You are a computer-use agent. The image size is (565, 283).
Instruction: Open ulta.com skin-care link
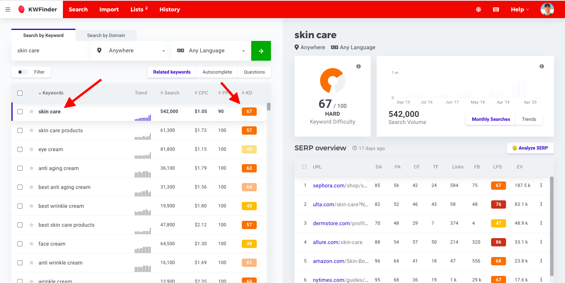coord(340,204)
